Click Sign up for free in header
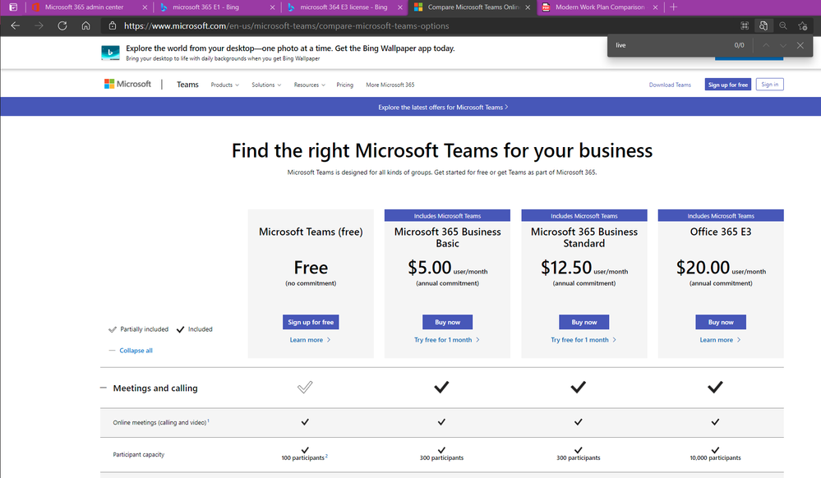Screen dimensions: 821x478 728,85
